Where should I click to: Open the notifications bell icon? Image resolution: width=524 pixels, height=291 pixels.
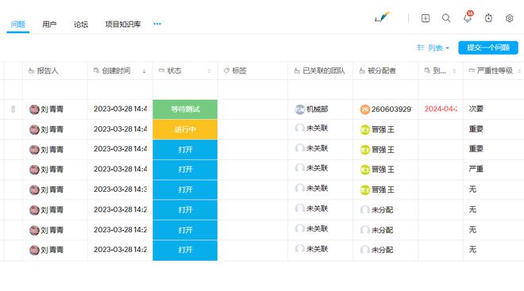coord(468,17)
